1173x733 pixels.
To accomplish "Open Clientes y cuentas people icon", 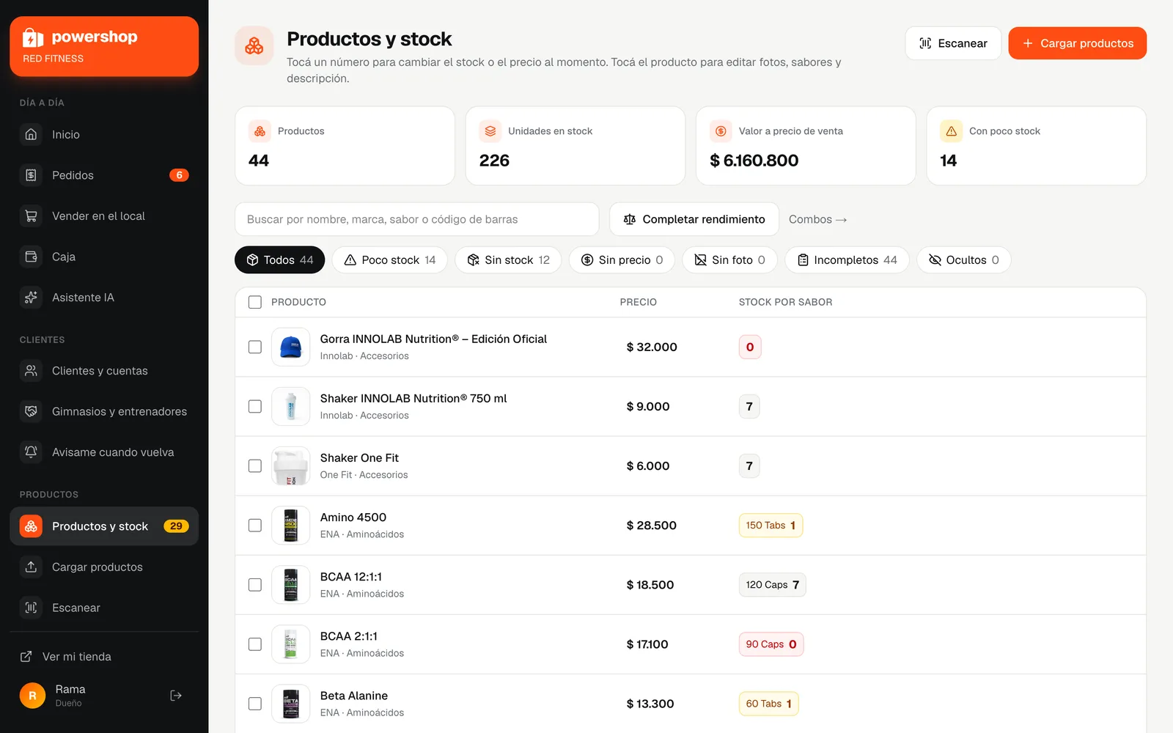I will point(31,371).
